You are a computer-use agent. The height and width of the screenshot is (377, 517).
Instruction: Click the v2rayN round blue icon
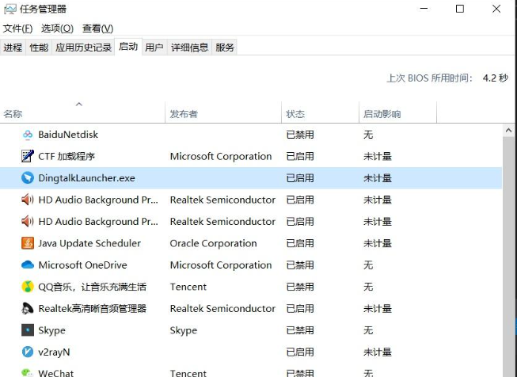pos(28,352)
